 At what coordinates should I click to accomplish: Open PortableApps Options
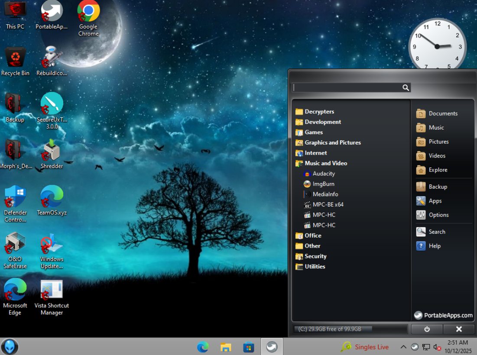(x=438, y=215)
